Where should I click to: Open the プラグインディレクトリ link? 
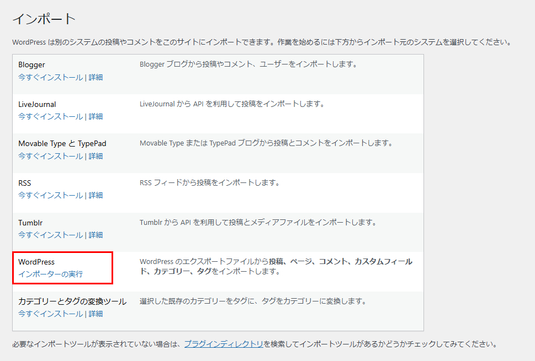pos(224,344)
